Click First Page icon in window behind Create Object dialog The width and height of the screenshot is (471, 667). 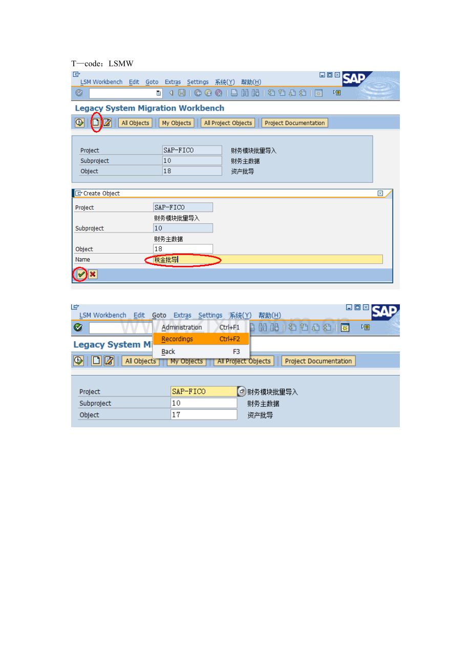click(271, 93)
